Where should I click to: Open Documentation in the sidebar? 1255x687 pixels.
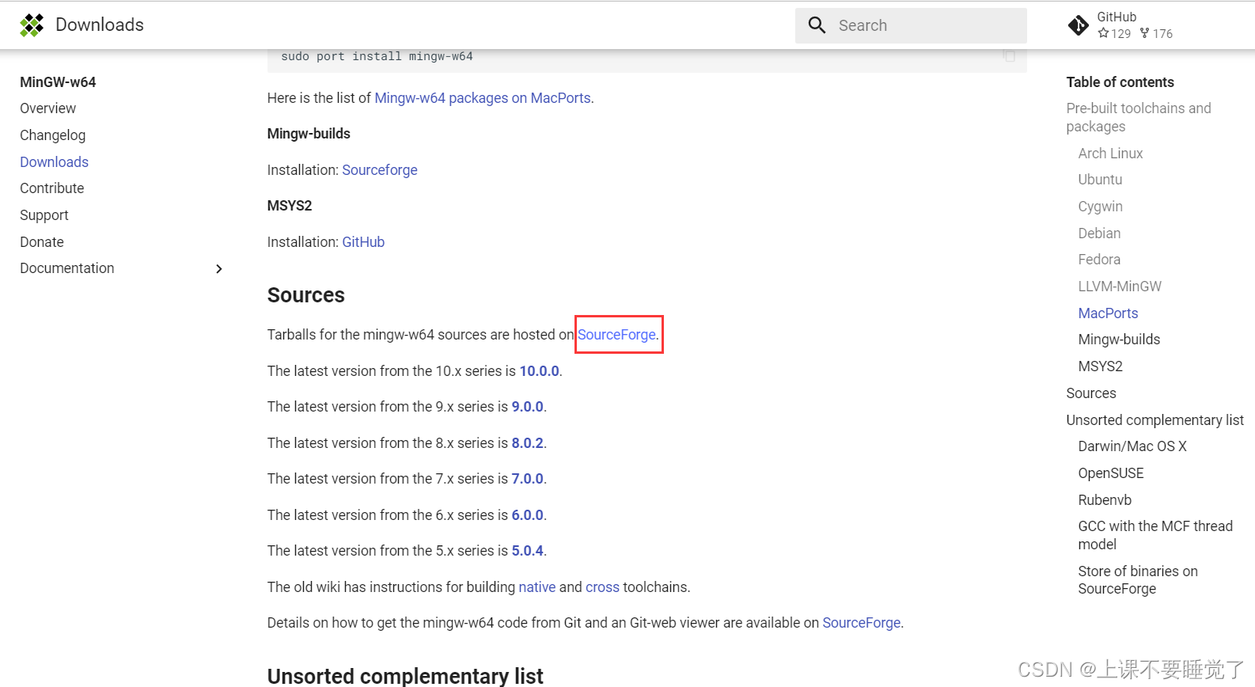point(67,268)
